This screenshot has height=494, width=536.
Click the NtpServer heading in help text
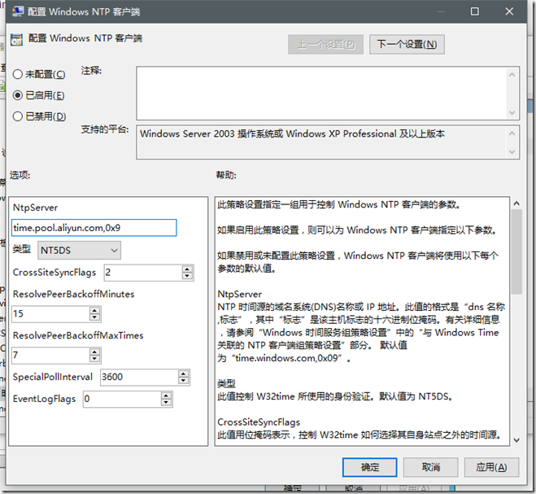[240, 295]
